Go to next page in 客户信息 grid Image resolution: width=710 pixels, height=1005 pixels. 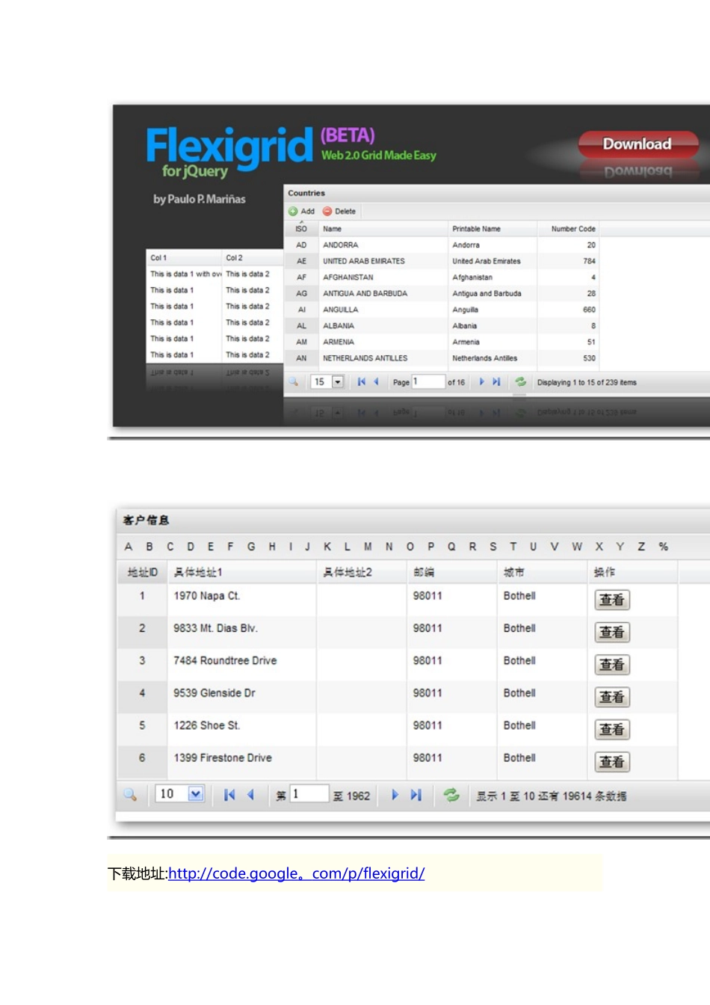[395, 795]
